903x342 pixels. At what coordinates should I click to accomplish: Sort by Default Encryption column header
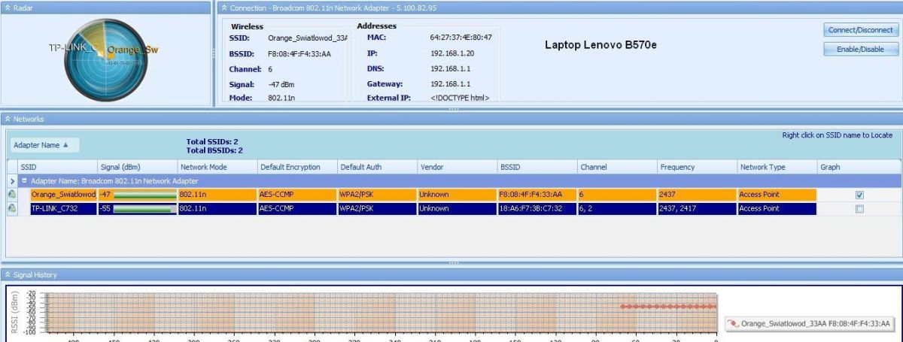click(296, 167)
